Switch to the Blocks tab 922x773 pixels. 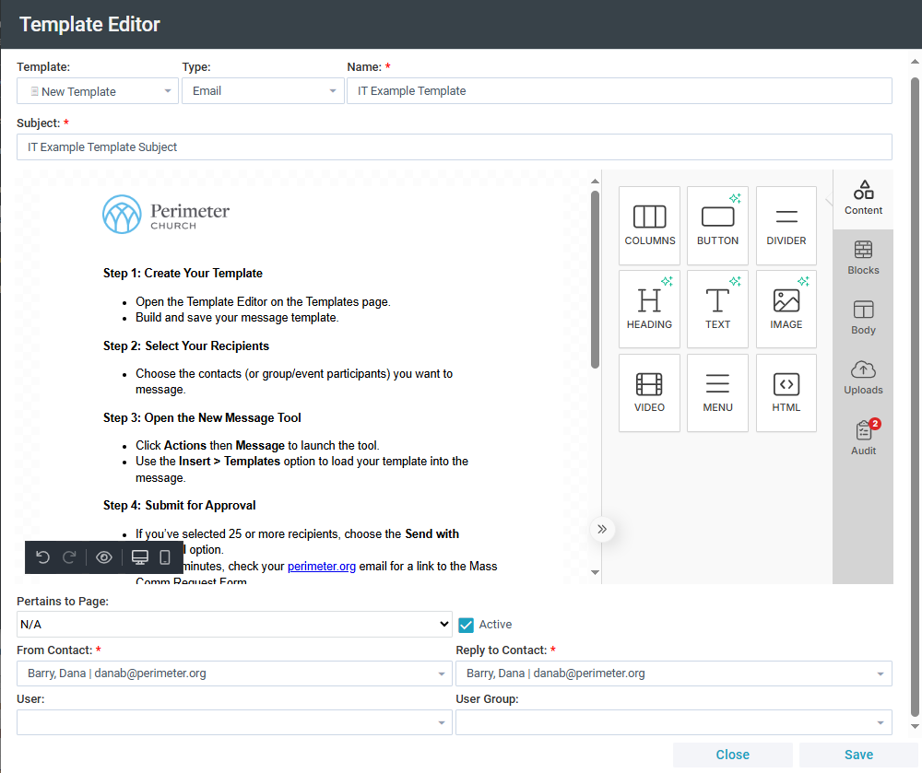[x=863, y=256]
